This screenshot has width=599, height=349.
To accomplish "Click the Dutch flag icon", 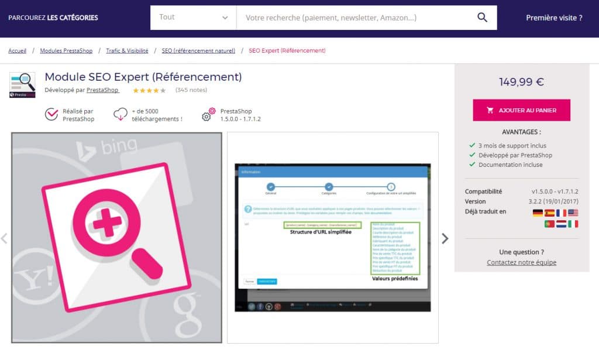I will click(561, 224).
